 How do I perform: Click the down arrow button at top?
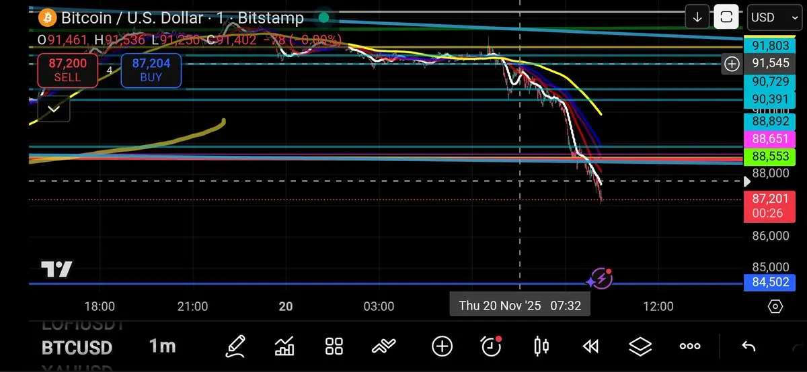click(x=697, y=17)
